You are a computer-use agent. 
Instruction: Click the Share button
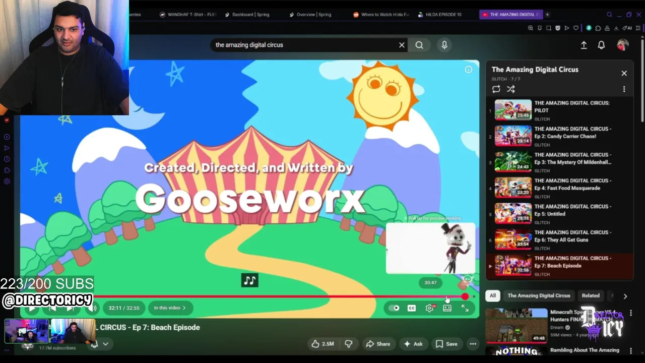pyautogui.click(x=378, y=344)
